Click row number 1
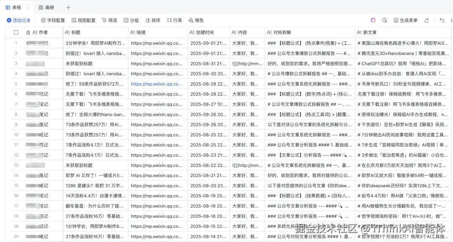The height and width of the screenshot is (242, 453). [16, 43]
